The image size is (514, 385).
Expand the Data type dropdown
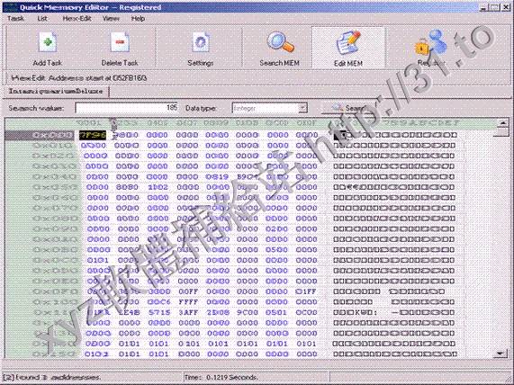(x=302, y=108)
